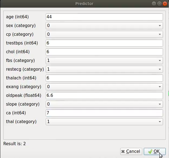Image resolution: width=169 pixels, height=158 pixels.
Task: Click the 'Result is: 2' text
Action: (15, 144)
